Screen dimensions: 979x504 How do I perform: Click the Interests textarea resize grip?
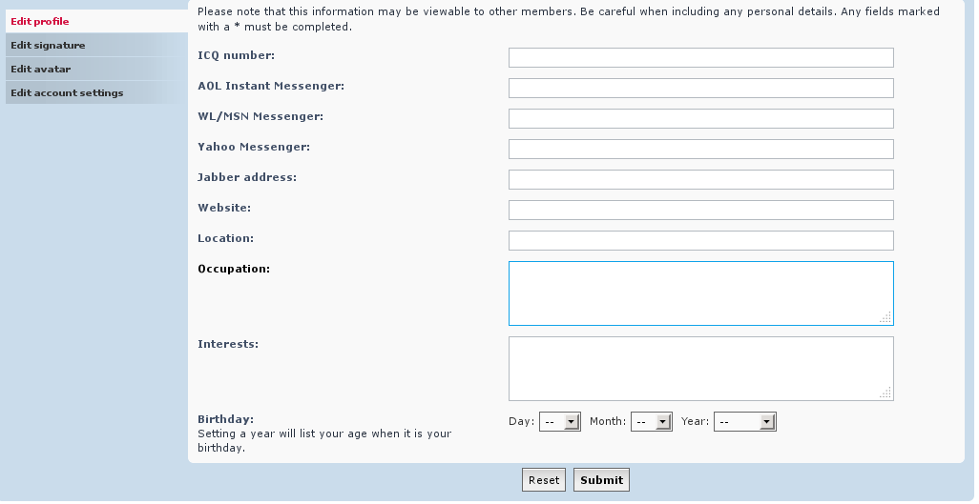click(x=885, y=393)
